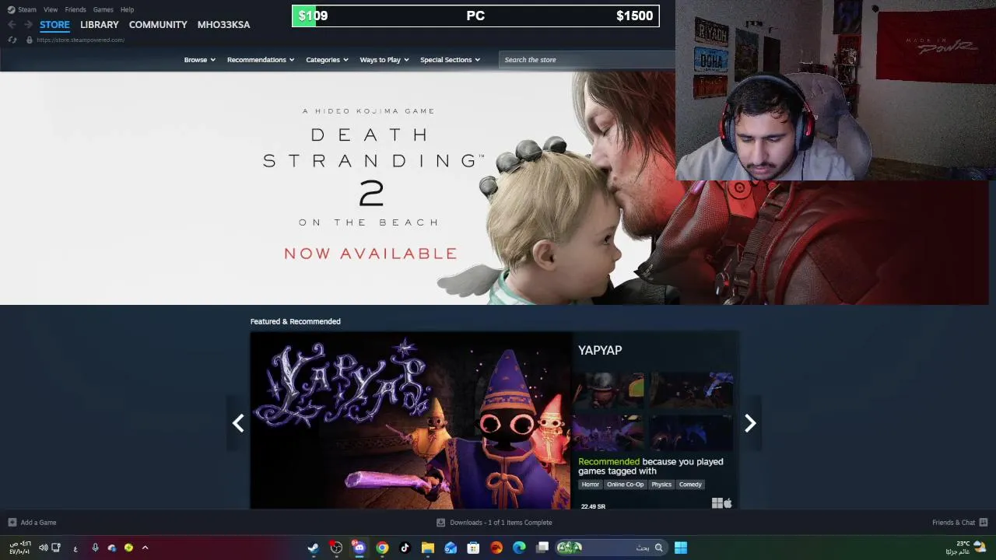Open Microsoft Edge from the taskbar
This screenshot has width=996, height=560.
click(x=519, y=548)
